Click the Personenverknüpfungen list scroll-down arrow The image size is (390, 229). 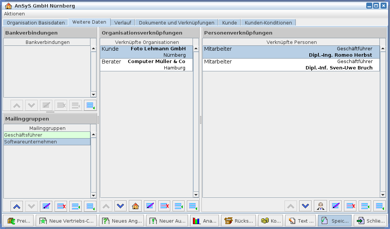383,194
